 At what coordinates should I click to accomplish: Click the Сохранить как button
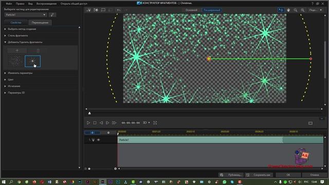pos(259,175)
